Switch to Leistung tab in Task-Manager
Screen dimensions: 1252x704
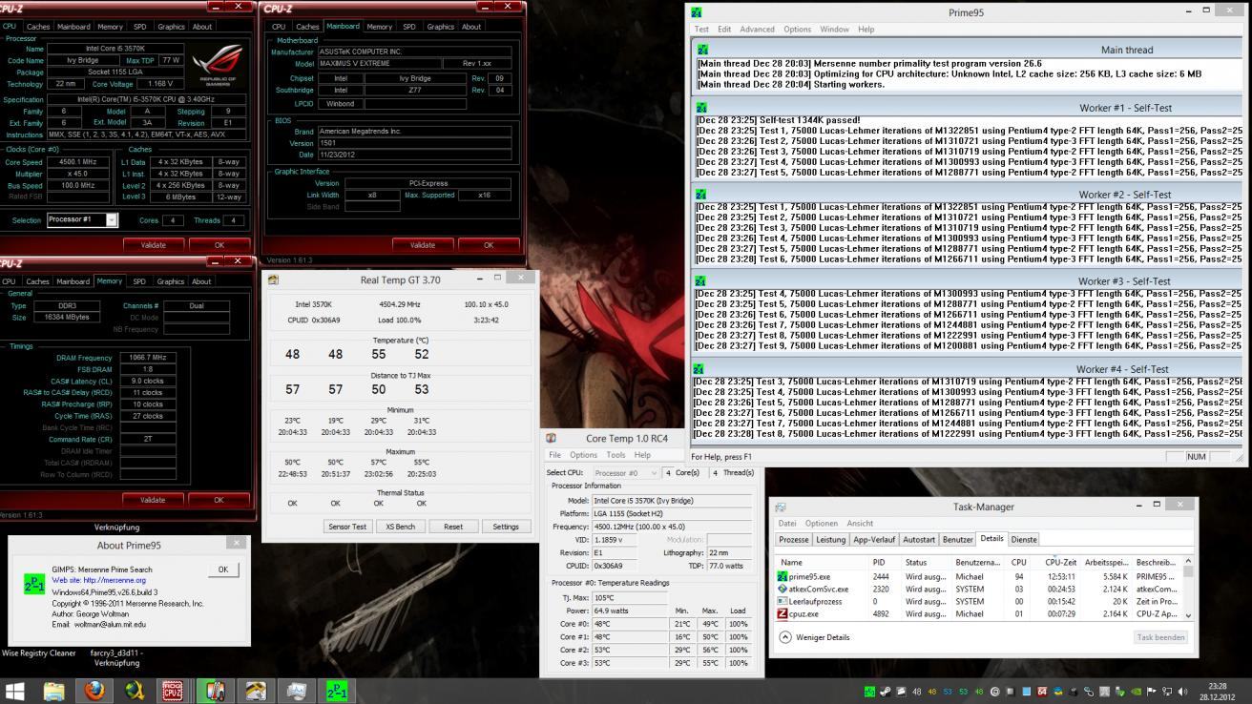830,540
